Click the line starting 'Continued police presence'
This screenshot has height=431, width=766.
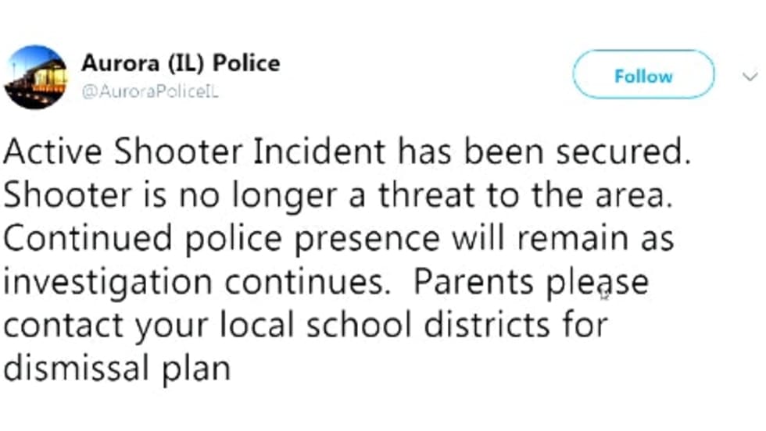point(338,237)
